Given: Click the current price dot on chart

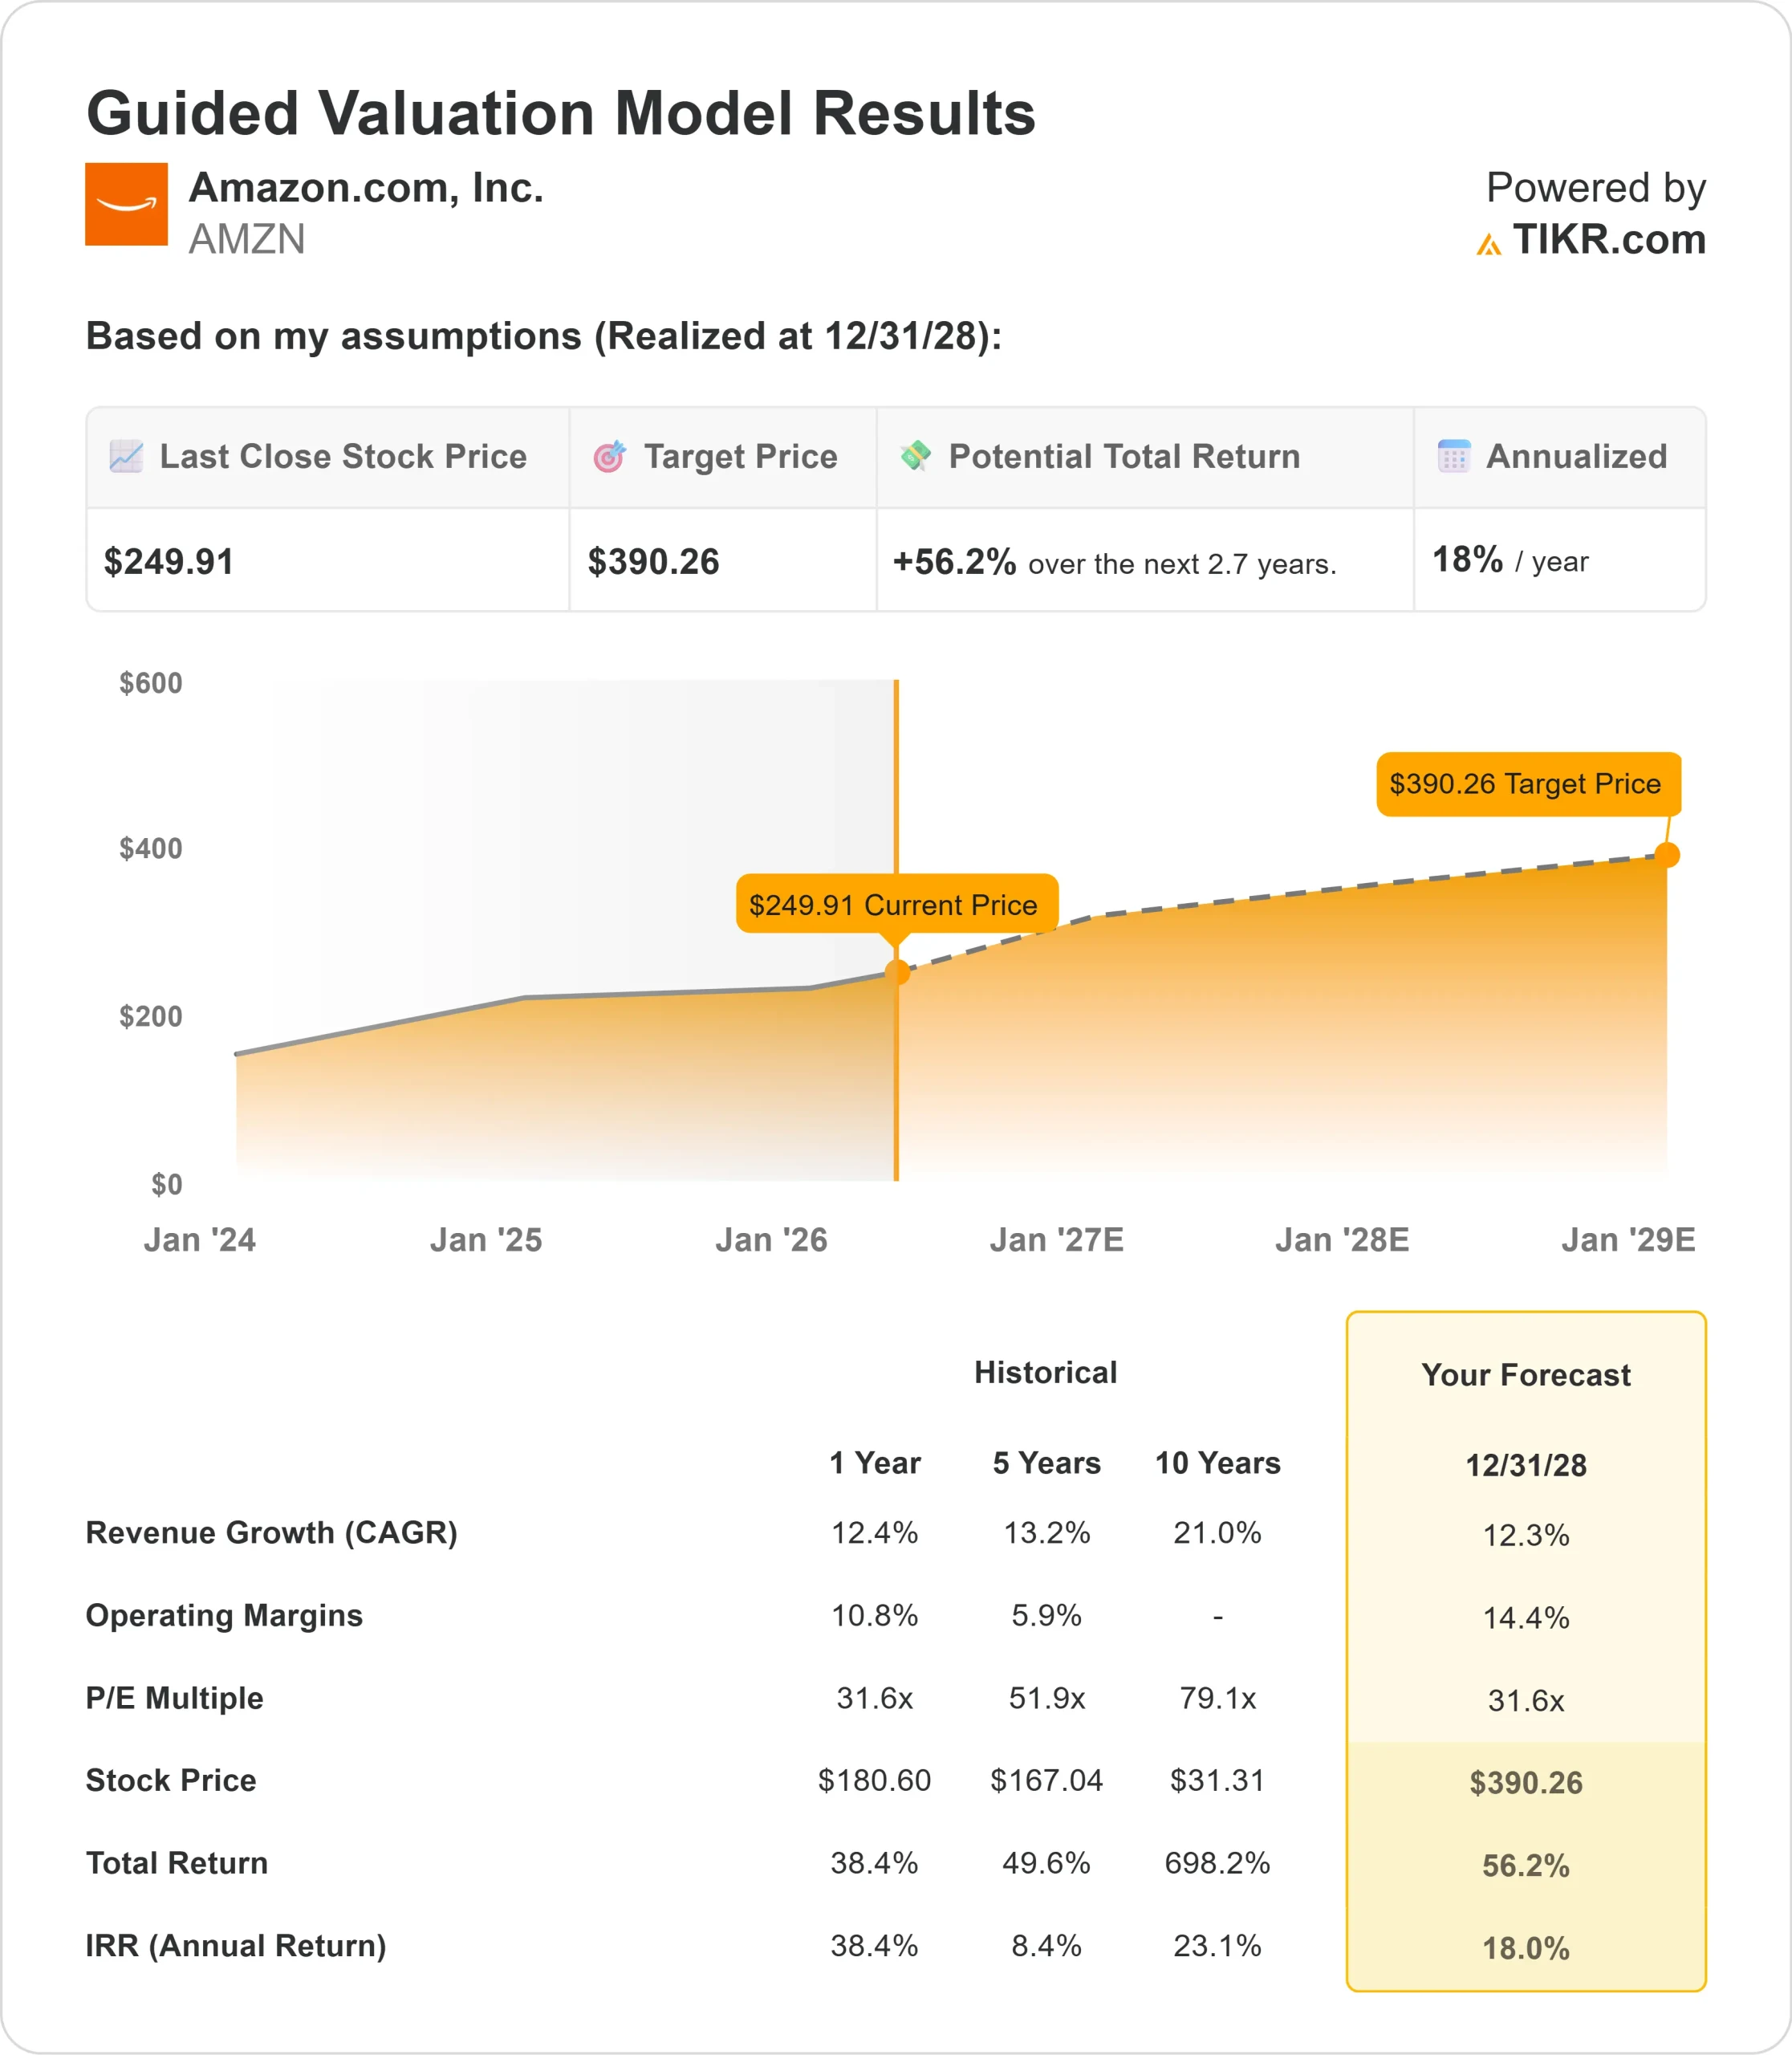Looking at the screenshot, I should tap(897, 971).
